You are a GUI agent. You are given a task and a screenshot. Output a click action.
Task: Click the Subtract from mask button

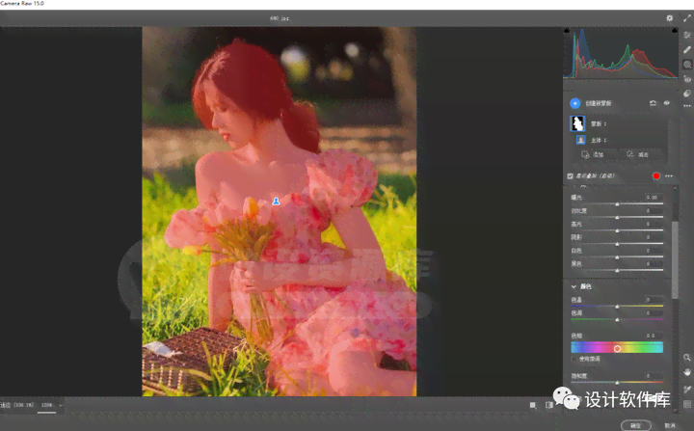(x=638, y=154)
